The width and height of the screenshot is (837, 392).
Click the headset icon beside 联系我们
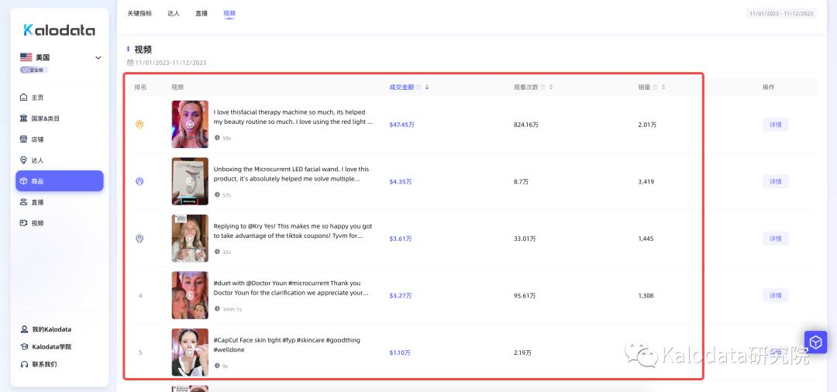click(x=24, y=364)
